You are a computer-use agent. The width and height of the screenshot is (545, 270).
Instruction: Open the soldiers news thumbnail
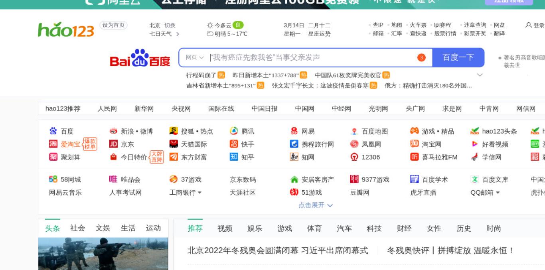point(103,254)
